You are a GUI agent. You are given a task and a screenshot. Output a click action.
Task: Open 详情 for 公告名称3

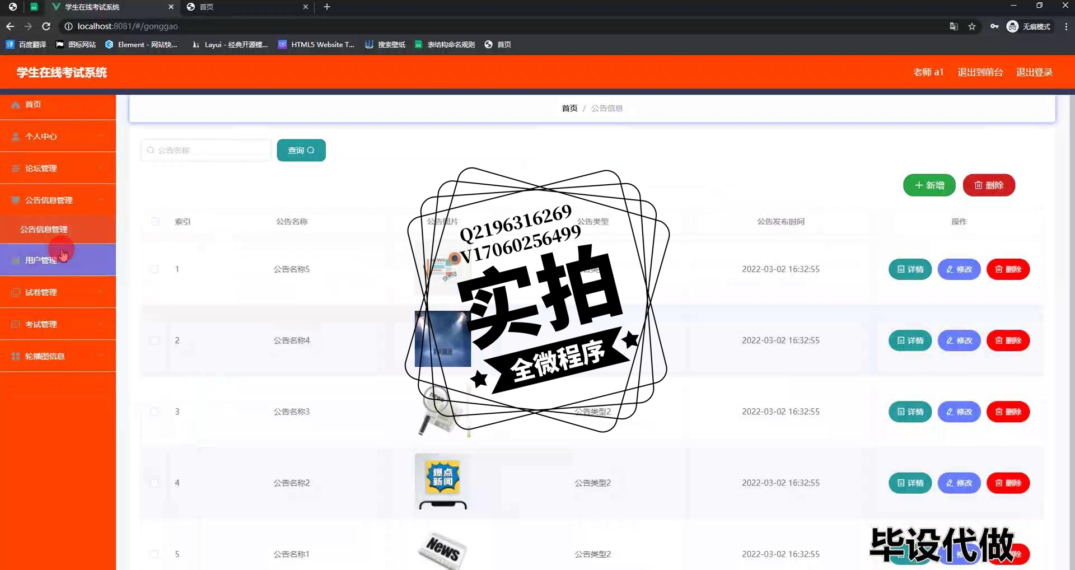pyautogui.click(x=910, y=412)
